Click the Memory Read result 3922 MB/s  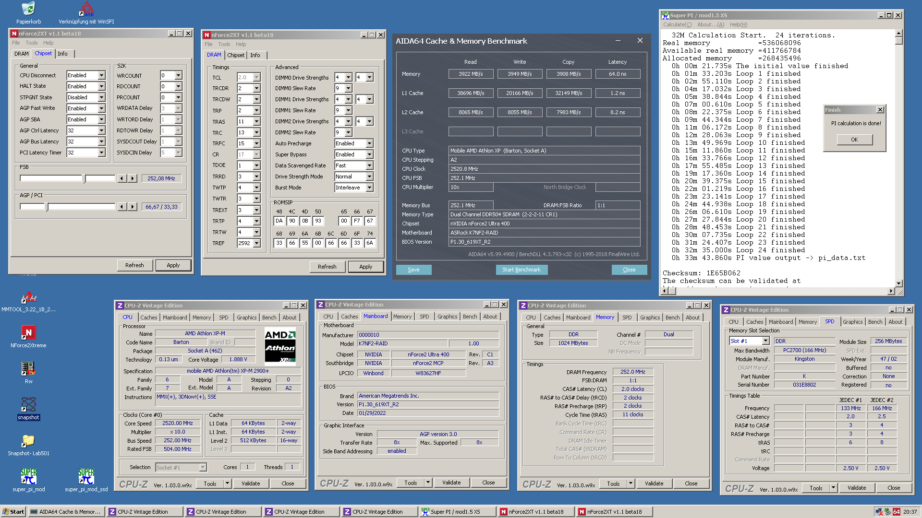point(471,74)
